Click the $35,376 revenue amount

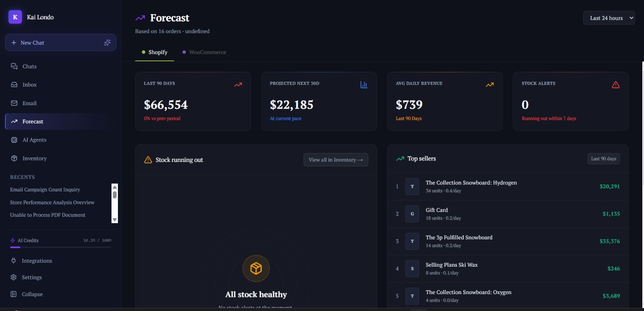(x=610, y=241)
